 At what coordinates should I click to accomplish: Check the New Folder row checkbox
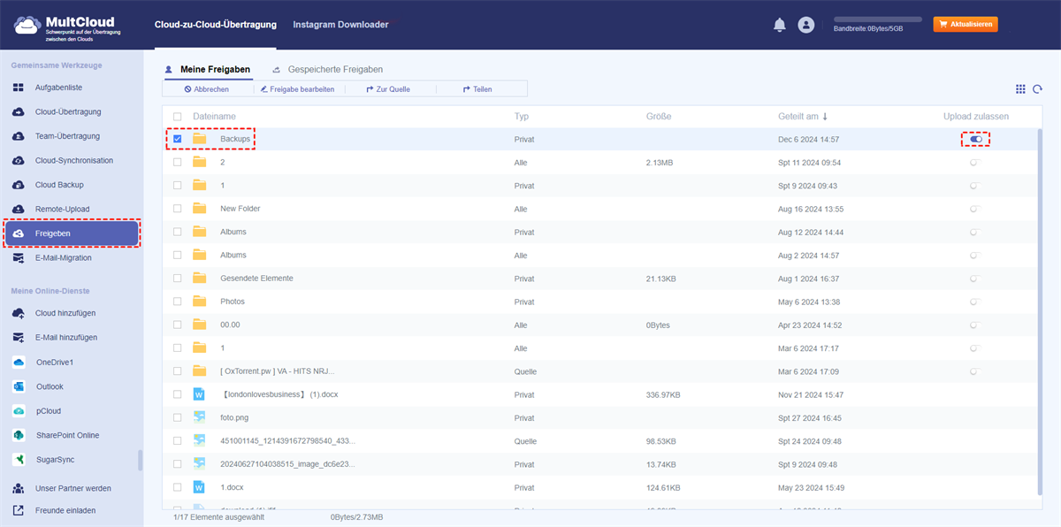(x=178, y=209)
